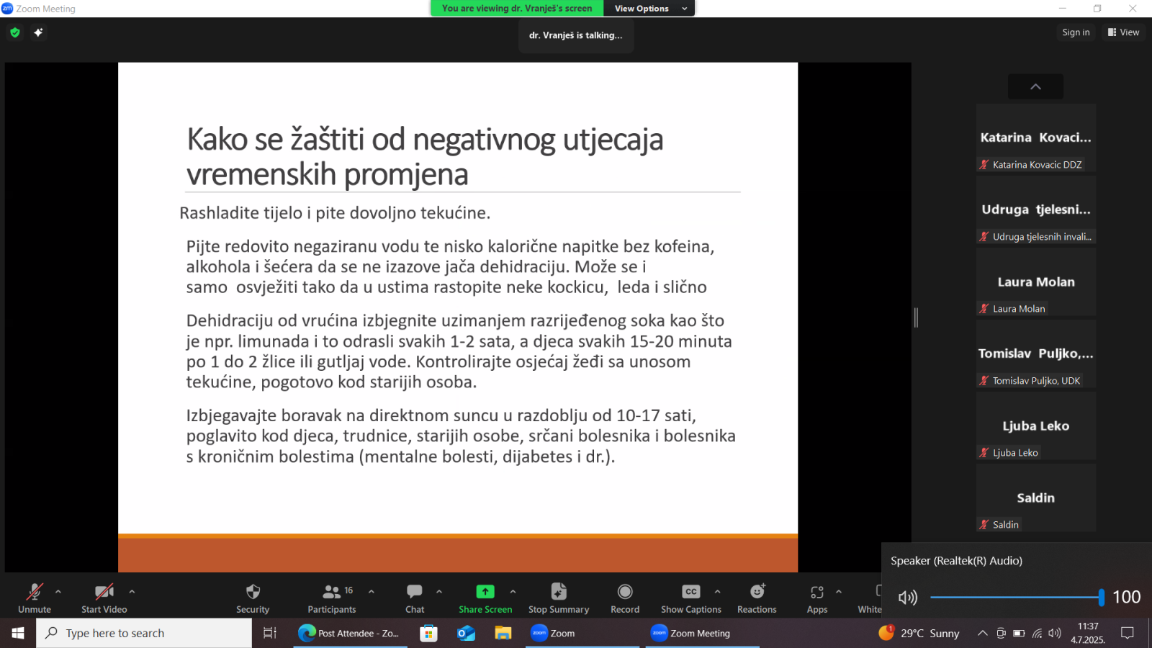Click the taskbar search box
Screen dimensions: 1152x648
click(x=144, y=633)
